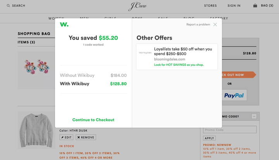
Task: Collapse the promo code section
Action: 254,116
